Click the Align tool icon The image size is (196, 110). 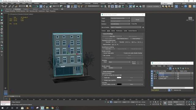(105, 6)
